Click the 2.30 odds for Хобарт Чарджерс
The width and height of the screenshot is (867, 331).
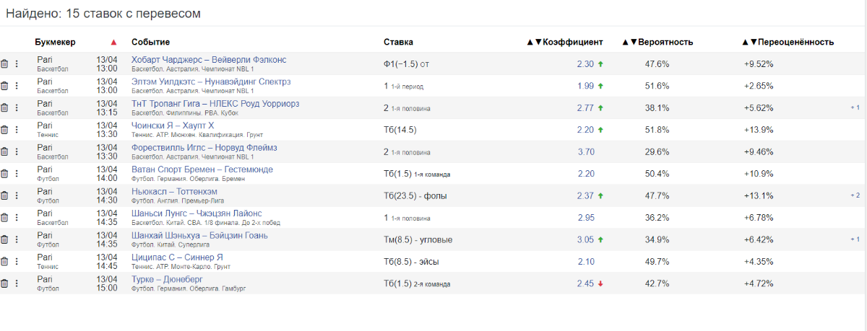point(585,64)
